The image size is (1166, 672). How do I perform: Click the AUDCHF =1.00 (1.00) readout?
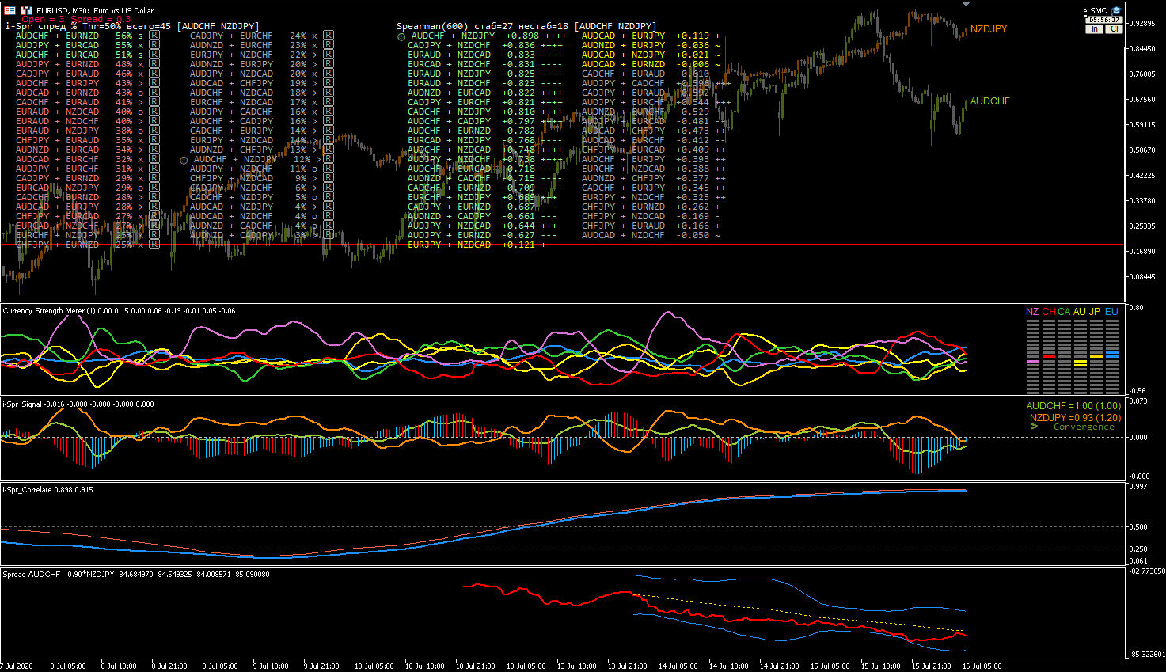pyautogui.click(x=1074, y=406)
